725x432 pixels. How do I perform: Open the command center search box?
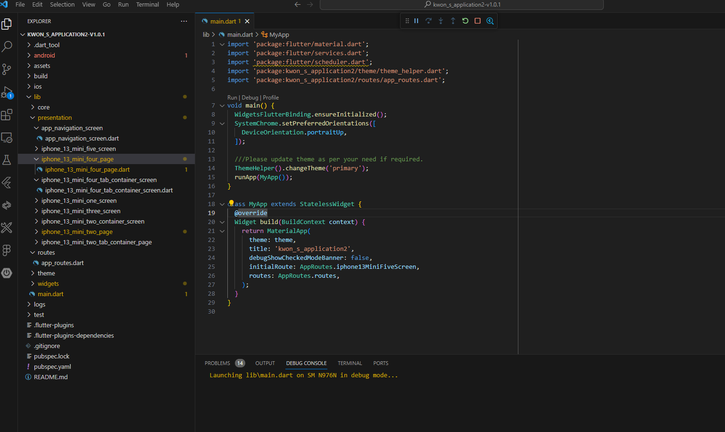[x=461, y=5]
